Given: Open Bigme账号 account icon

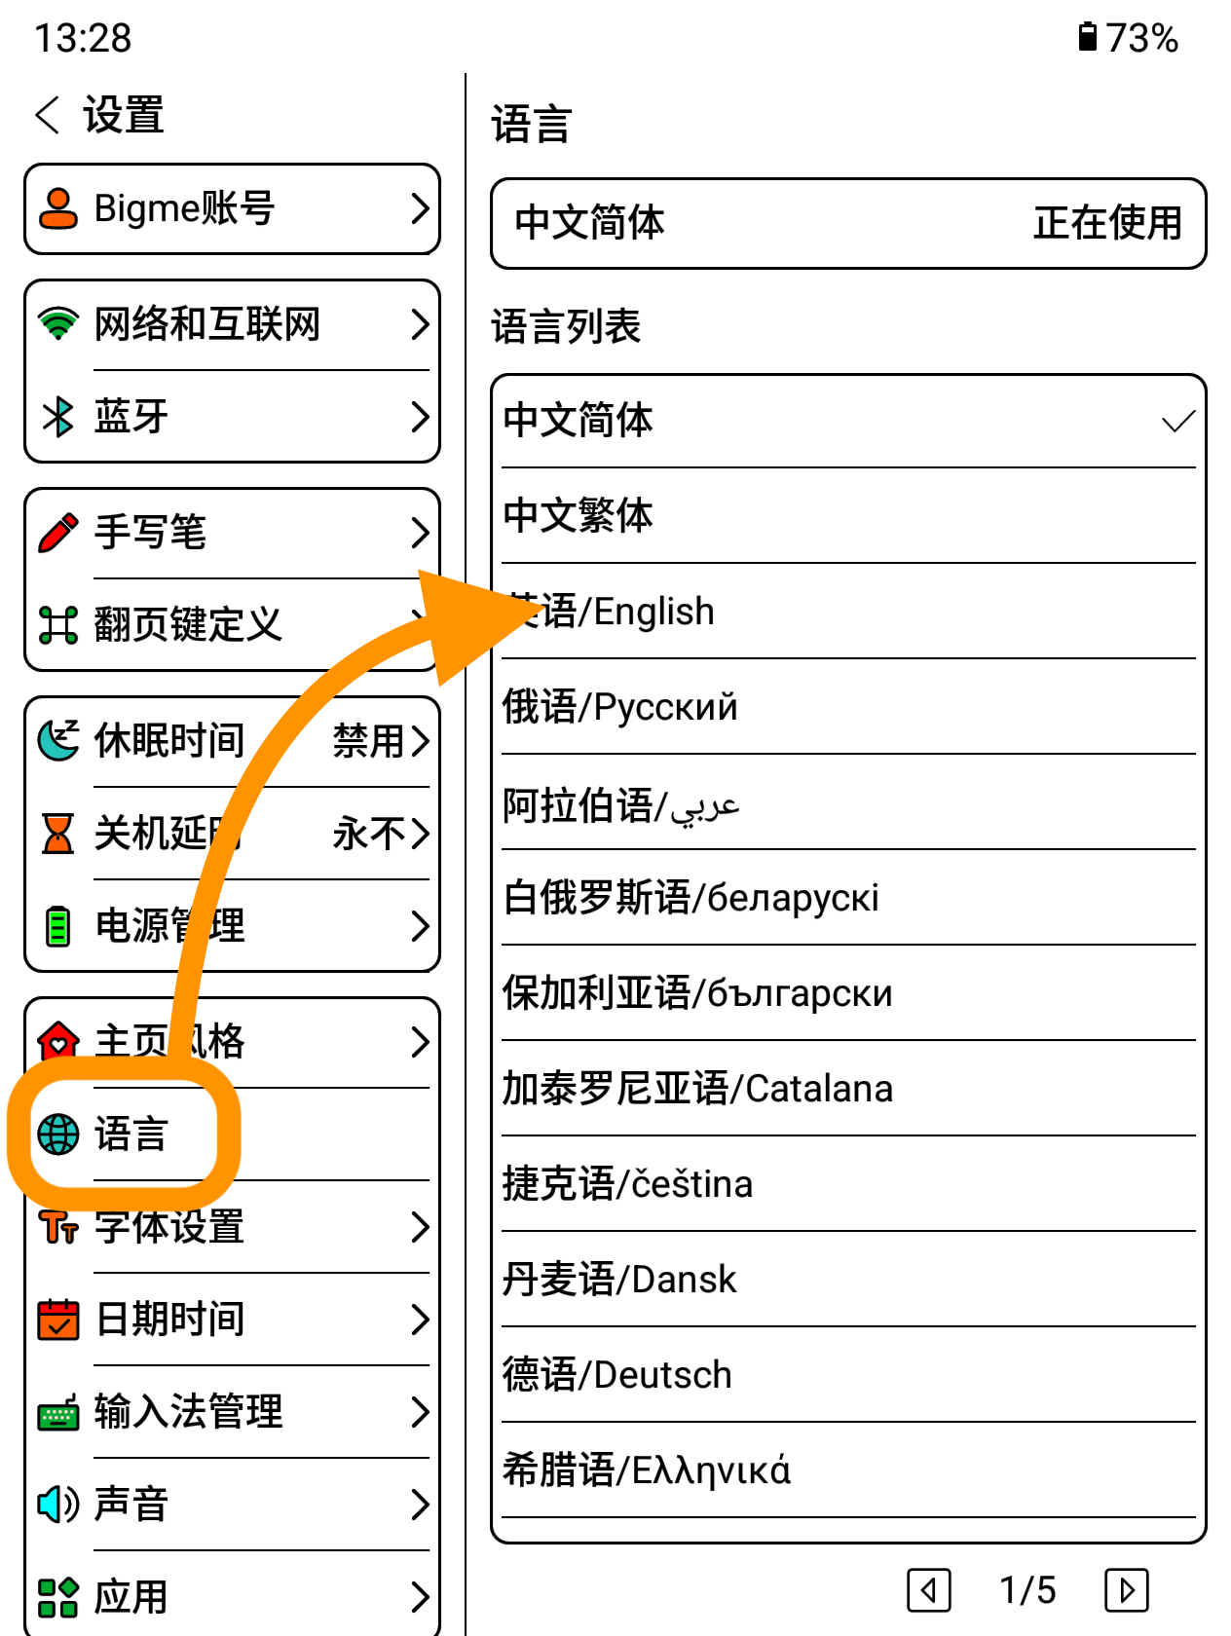Looking at the screenshot, I should (x=58, y=208).
